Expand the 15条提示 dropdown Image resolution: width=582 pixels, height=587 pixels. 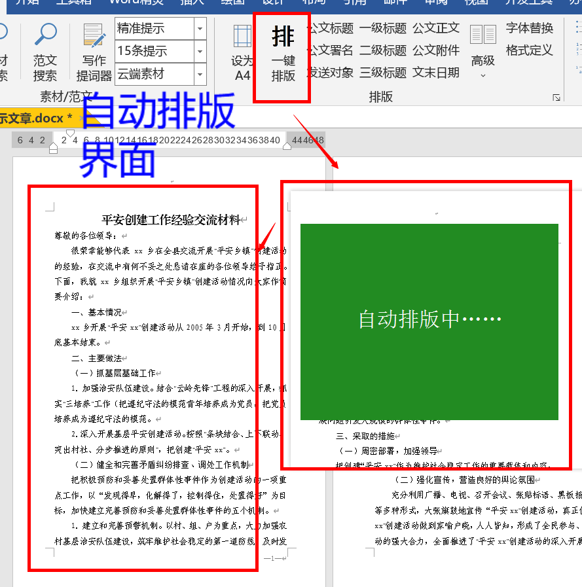pyautogui.click(x=200, y=51)
